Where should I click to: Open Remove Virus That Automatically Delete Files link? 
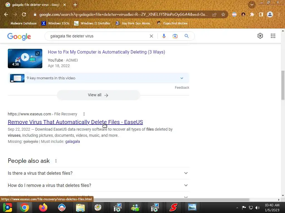(75, 122)
